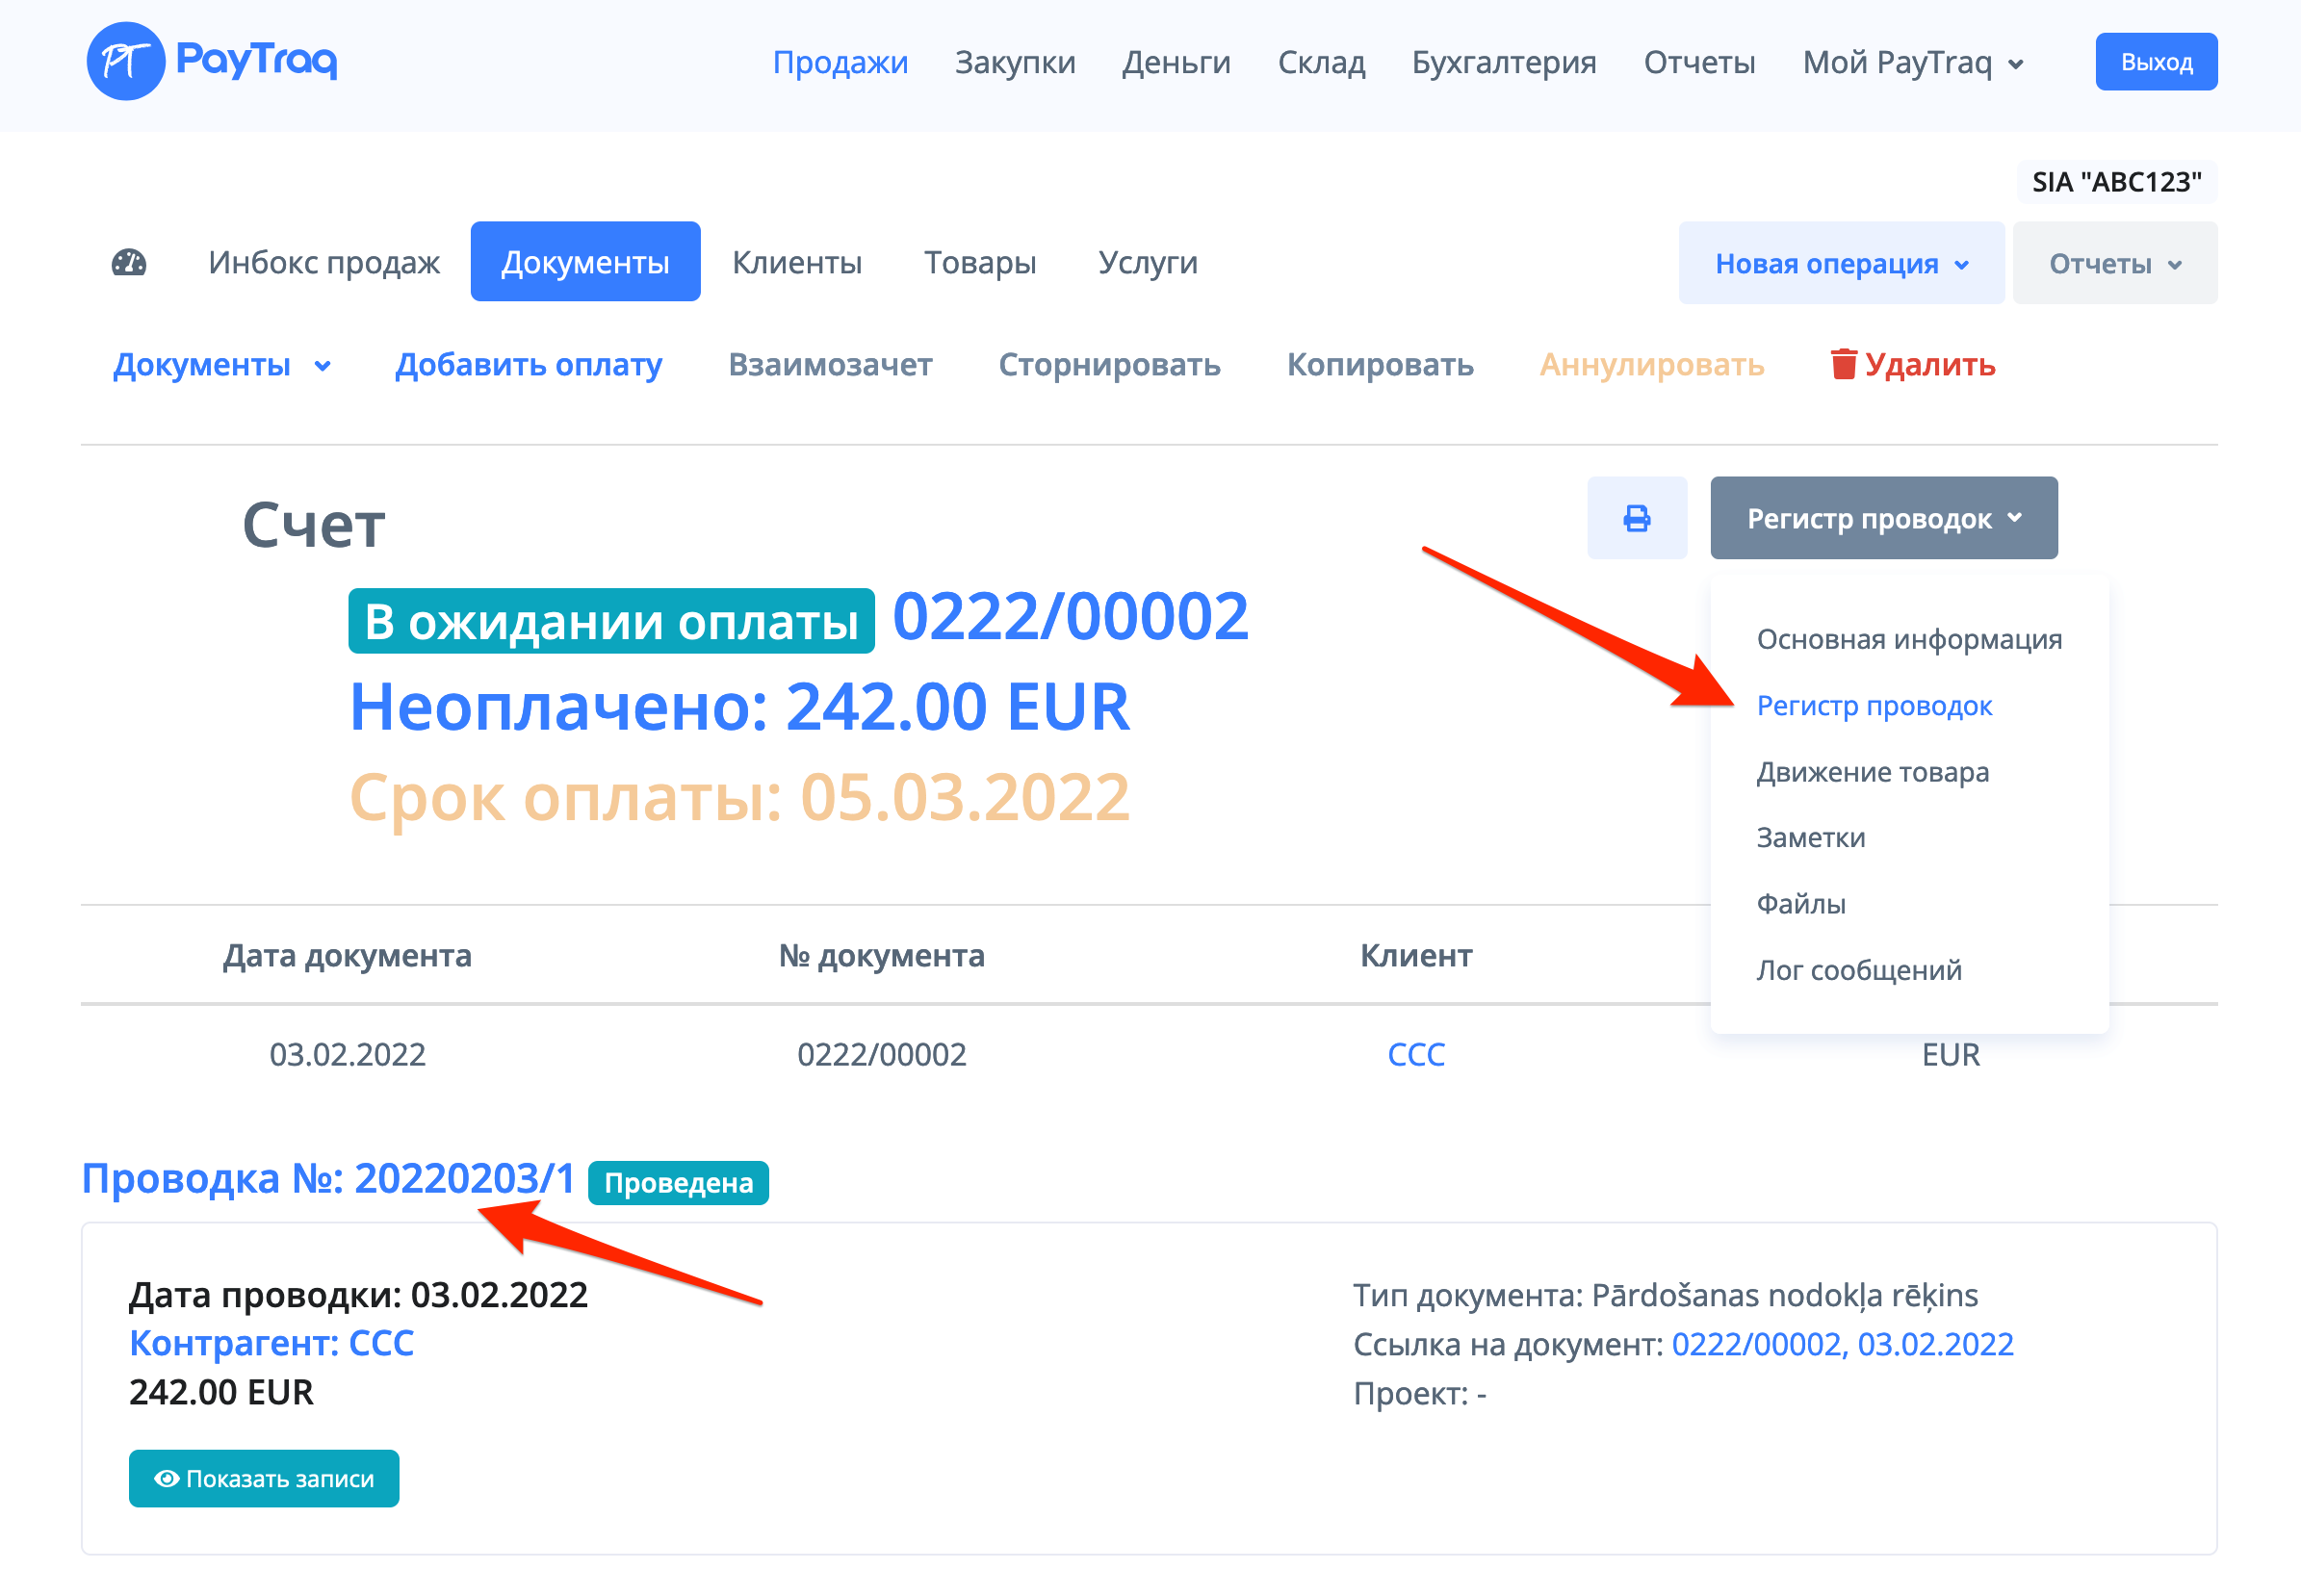The height and width of the screenshot is (1596, 2301).
Task: Click the printer icon button
Action: pos(1636,518)
